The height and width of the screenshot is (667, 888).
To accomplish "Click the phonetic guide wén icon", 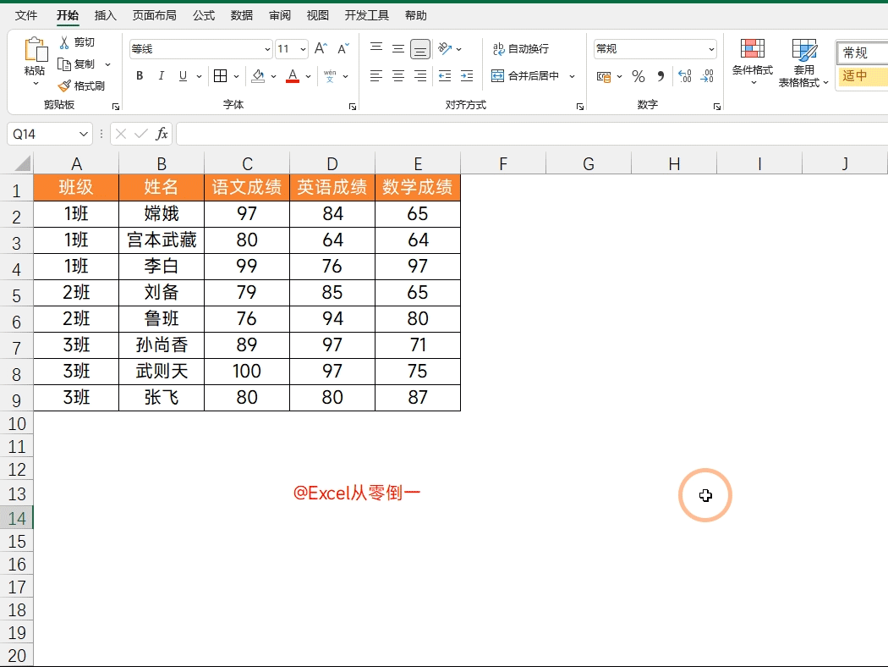I will tap(330, 76).
